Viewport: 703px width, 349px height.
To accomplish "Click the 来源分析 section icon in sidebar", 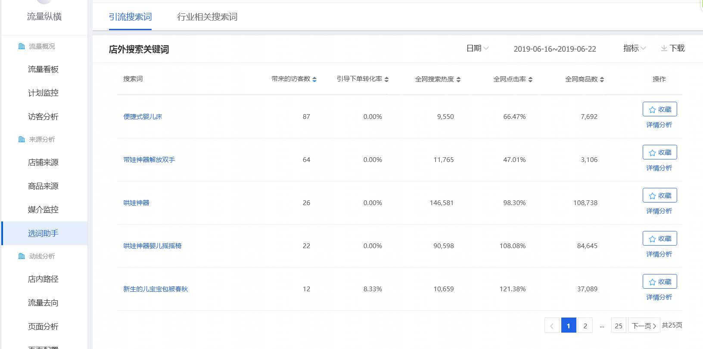I will [x=22, y=140].
